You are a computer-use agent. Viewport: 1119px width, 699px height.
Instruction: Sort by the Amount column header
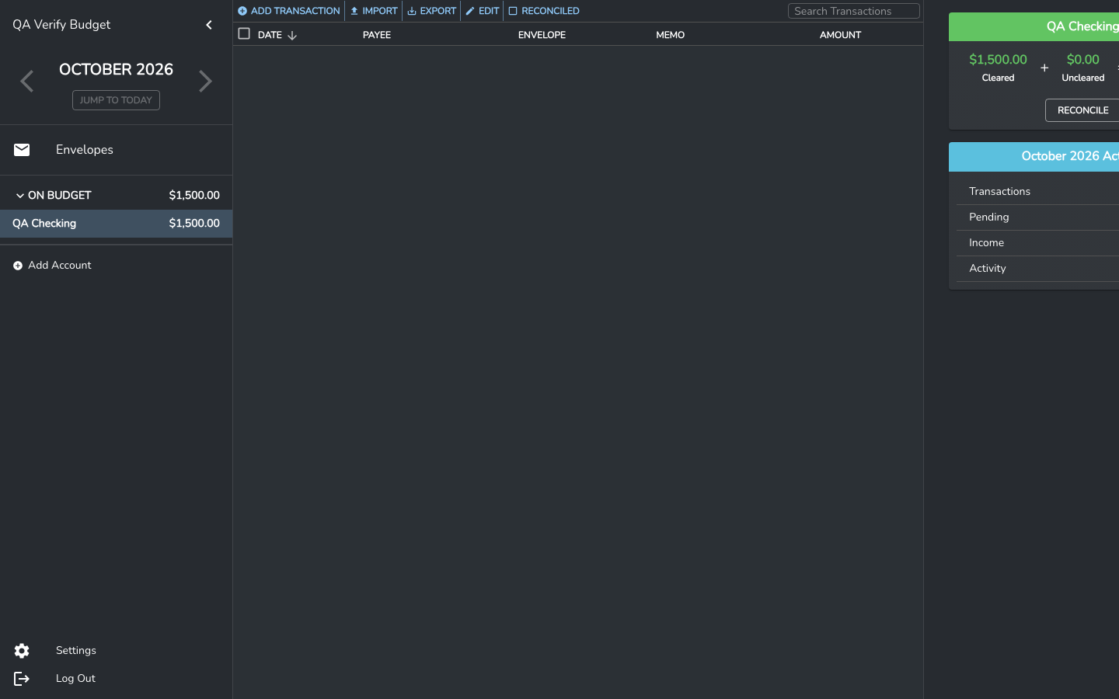click(840, 35)
